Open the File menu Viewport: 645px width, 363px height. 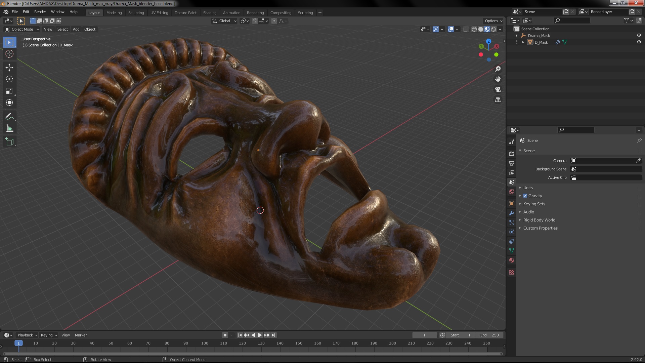[x=15, y=12]
